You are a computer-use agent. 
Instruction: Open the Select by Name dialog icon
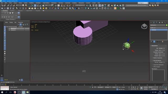pyautogui.click(x=26, y=5)
